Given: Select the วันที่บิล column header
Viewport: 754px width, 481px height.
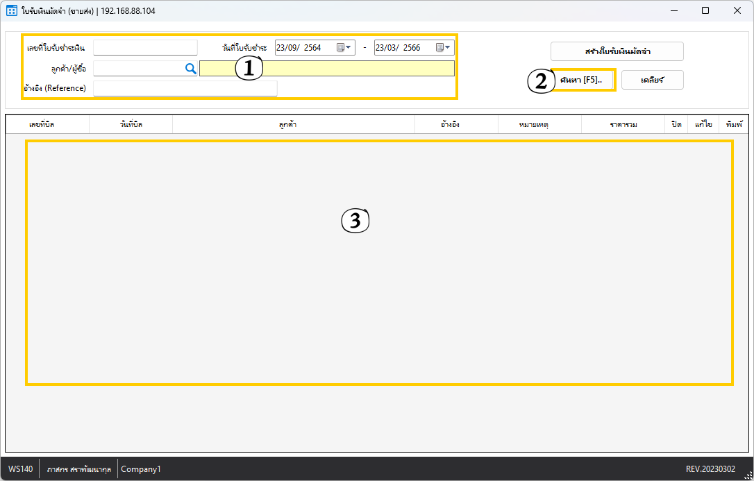Looking at the screenshot, I should click(x=131, y=124).
